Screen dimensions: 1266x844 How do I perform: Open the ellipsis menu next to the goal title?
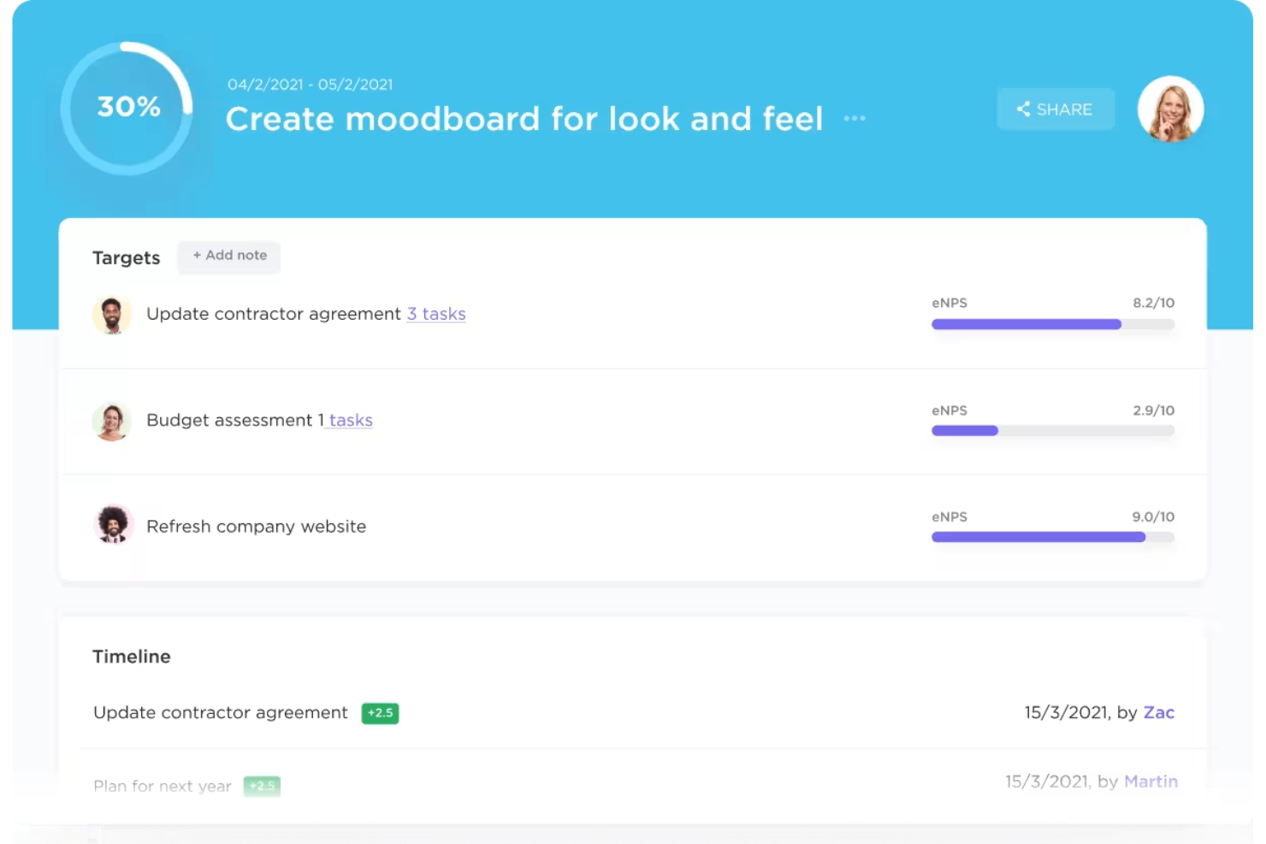855,119
